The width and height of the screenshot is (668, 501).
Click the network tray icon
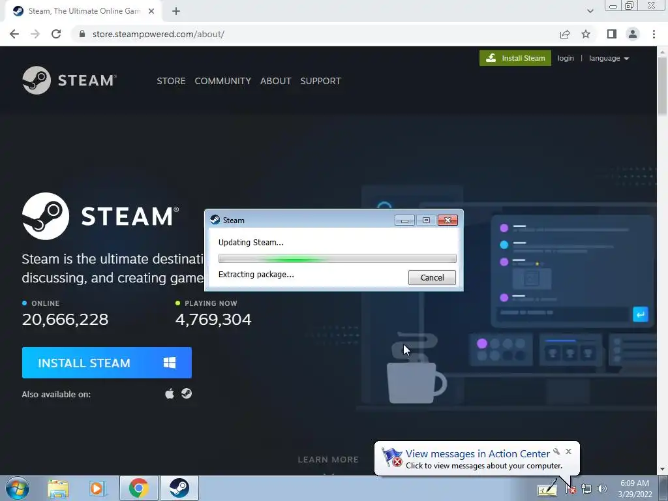(x=586, y=489)
